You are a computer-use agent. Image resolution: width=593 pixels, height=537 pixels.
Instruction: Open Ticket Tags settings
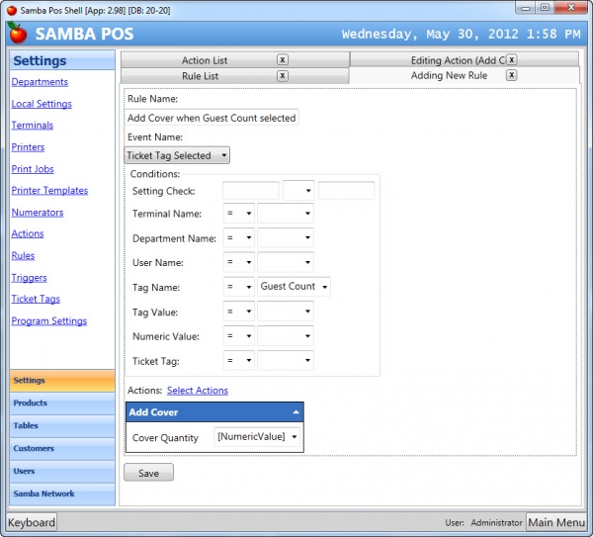pos(36,299)
